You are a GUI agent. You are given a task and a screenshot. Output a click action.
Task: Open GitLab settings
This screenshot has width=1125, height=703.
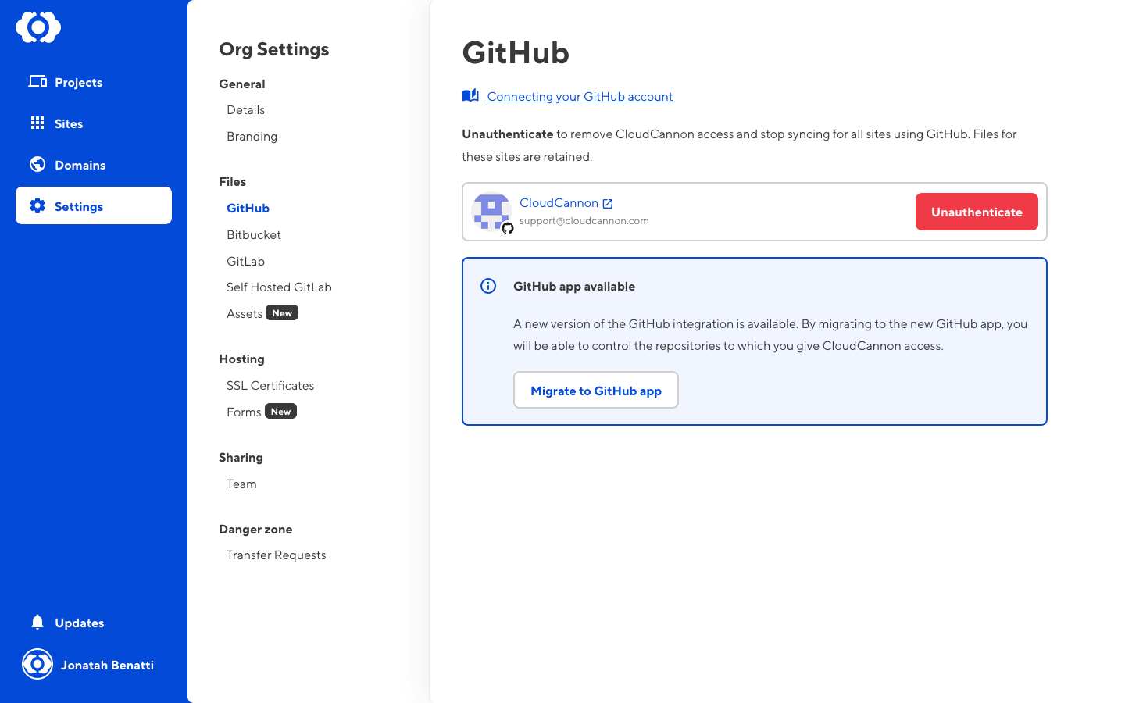(245, 262)
